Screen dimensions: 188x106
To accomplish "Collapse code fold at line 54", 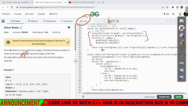I will click(x=82, y=66).
